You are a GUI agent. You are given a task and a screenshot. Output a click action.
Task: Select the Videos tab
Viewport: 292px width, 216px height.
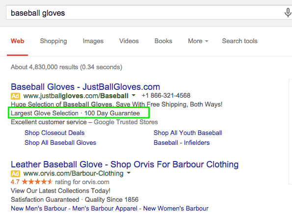pos(129,41)
